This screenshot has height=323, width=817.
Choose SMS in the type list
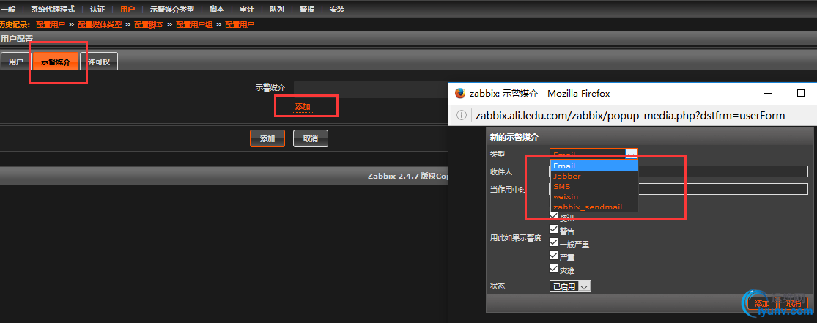pyautogui.click(x=594, y=186)
